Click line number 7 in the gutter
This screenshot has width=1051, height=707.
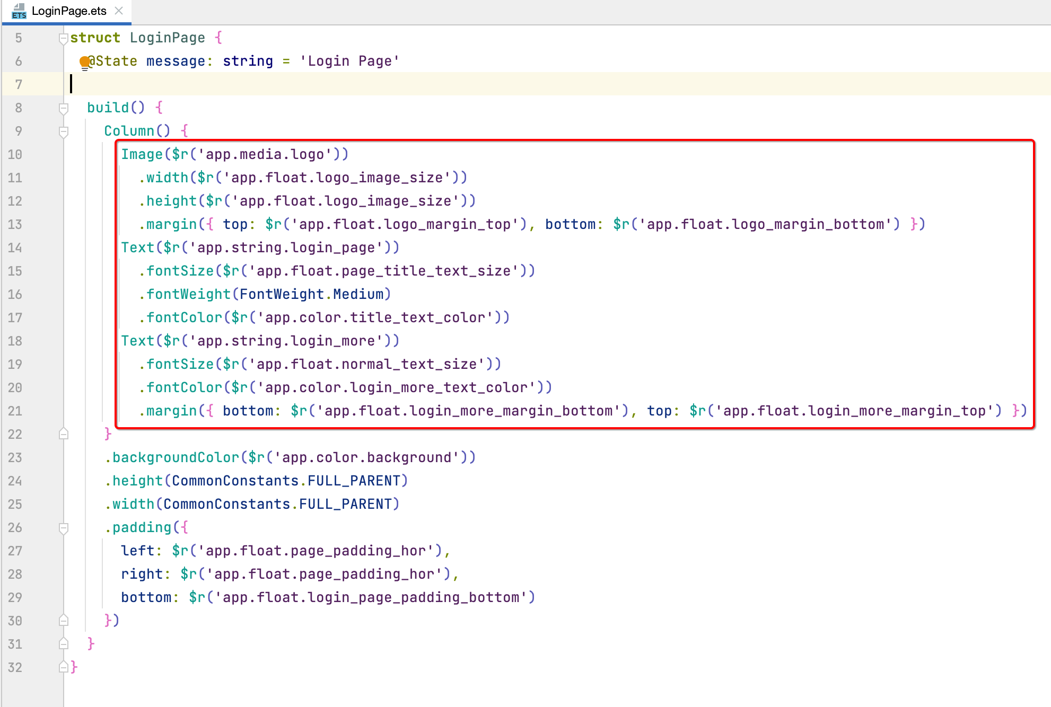point(19,85)
